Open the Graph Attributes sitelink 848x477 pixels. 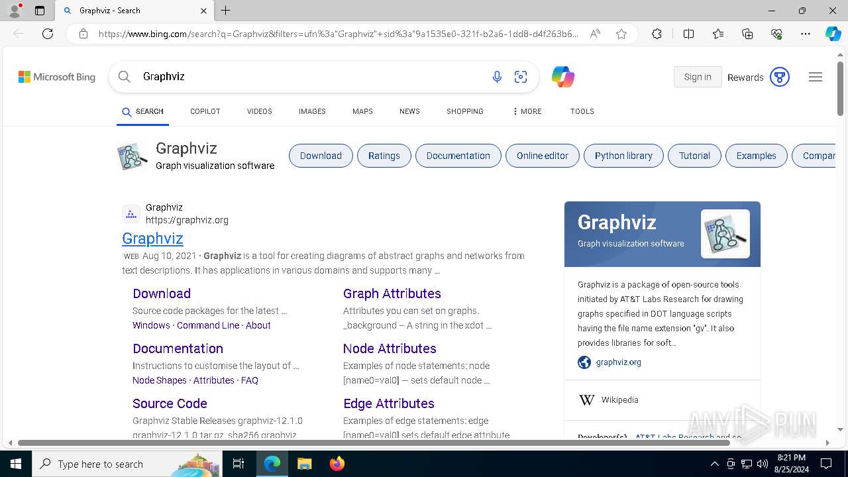(x=392, y=293)
